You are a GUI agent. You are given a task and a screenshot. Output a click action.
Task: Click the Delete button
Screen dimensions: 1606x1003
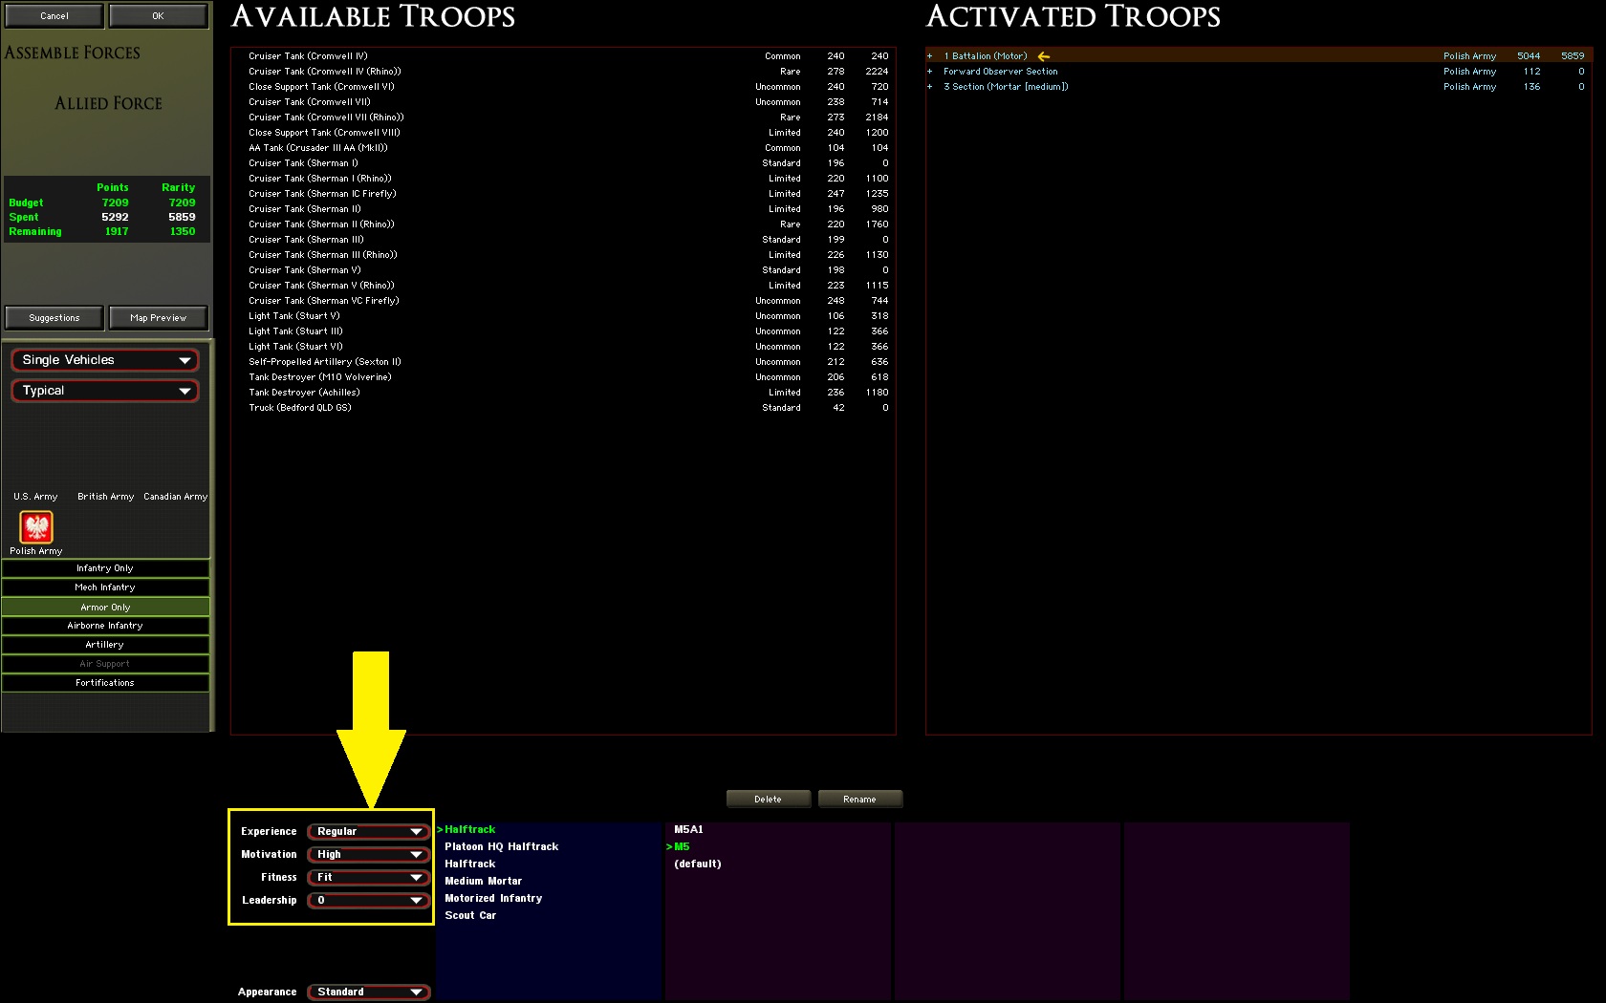pos(768,799)
